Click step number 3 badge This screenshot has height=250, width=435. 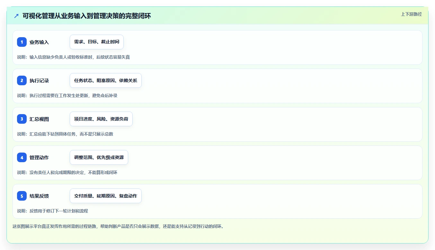(x=22, y=119)
